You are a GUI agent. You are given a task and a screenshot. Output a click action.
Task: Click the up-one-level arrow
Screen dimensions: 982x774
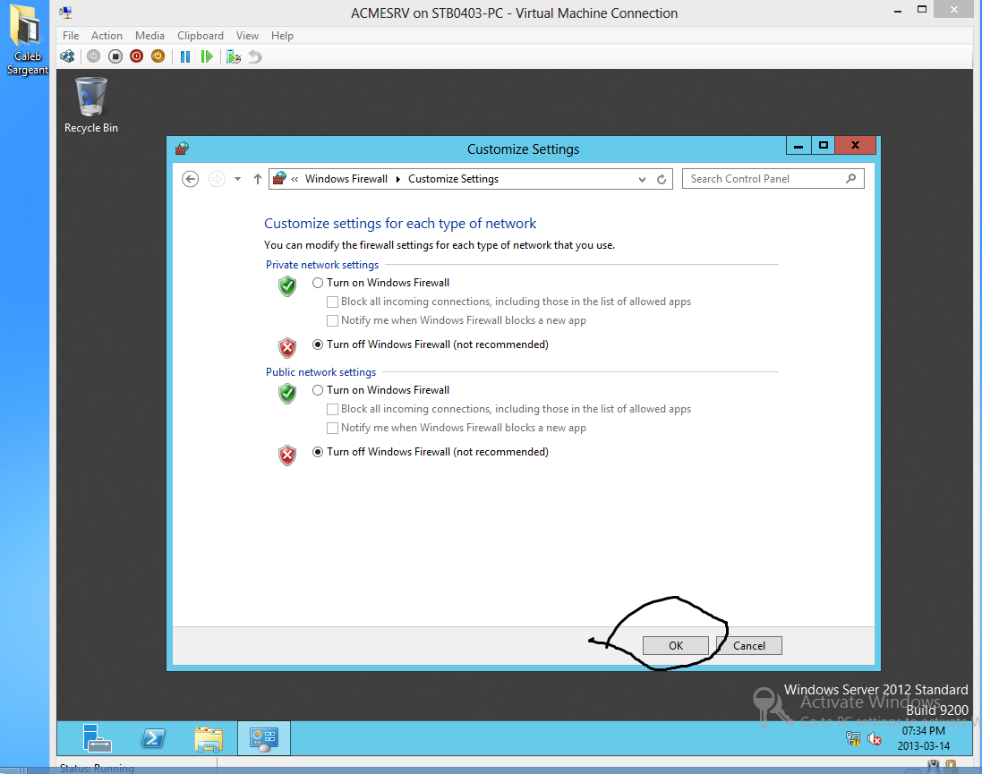(x=258, y=179)
